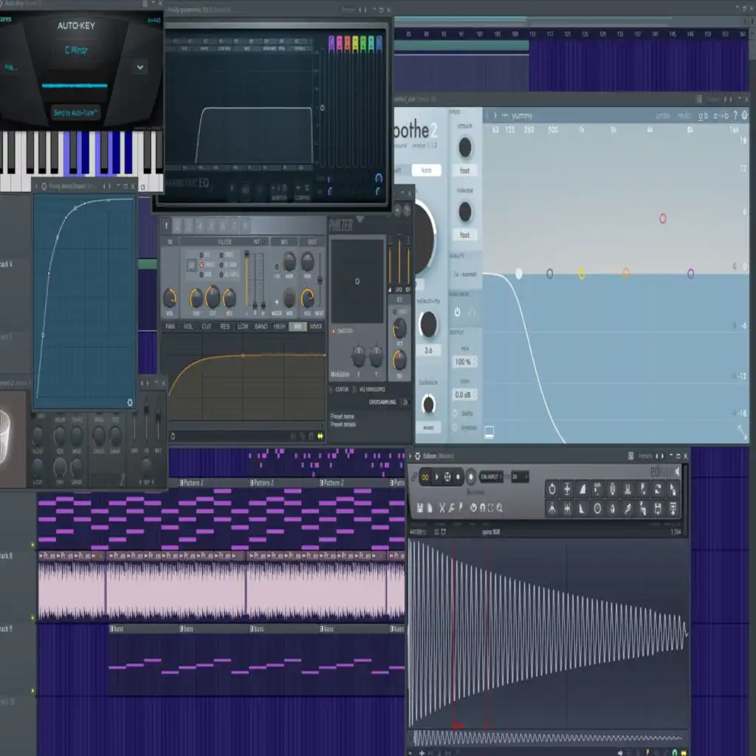Viewport: 756px width, 756px height.
Task: Select hard mode in Soothe2
Action: [426, 171]
